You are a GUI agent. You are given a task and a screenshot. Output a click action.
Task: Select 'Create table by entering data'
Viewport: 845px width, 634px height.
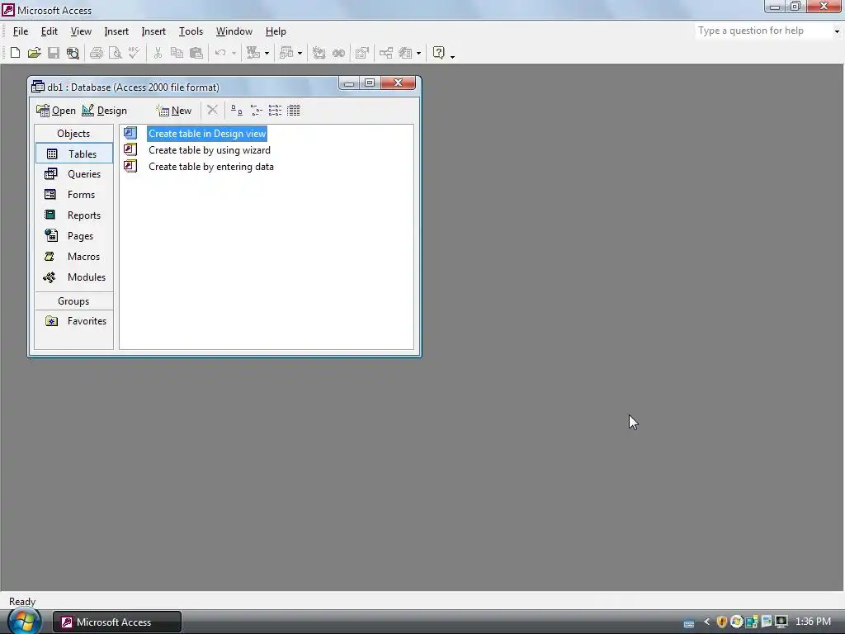click(210, 167)
